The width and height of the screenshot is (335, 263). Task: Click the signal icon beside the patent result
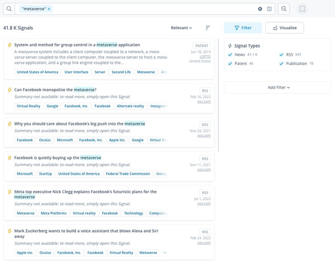click(10, 45)
